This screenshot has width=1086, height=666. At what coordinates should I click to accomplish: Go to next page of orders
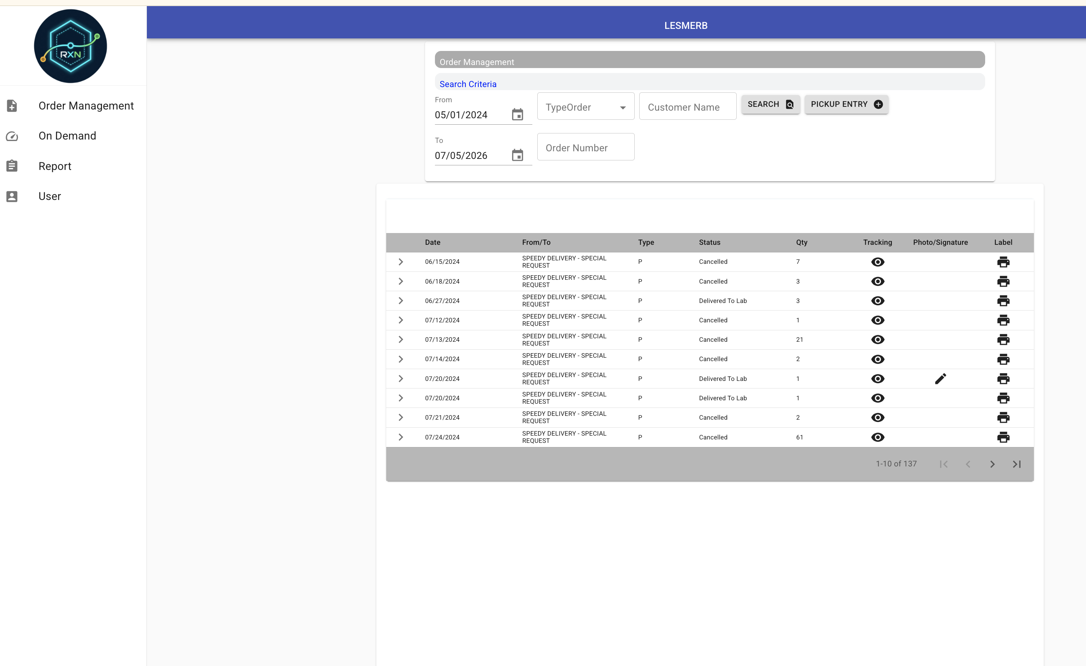tap(992, 464)
